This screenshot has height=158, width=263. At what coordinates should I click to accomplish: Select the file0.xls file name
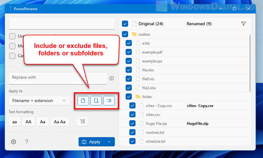148,79
